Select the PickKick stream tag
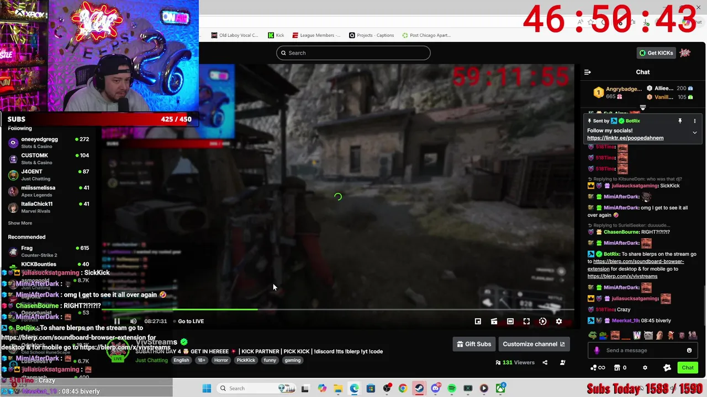 [x=246, y=361]
